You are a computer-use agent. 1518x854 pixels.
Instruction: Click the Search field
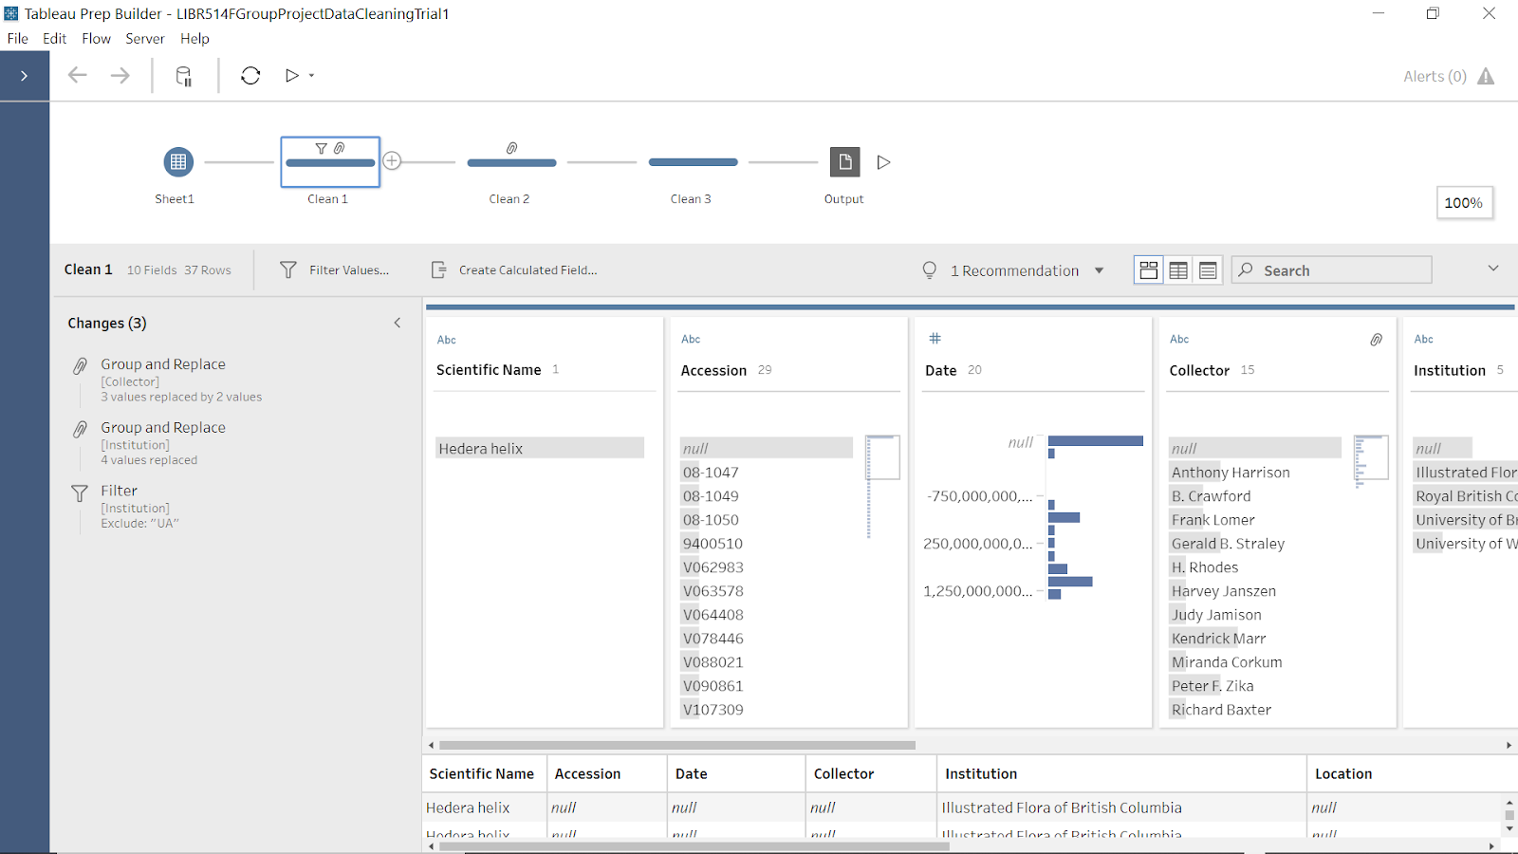click(x=1332, y=270)
